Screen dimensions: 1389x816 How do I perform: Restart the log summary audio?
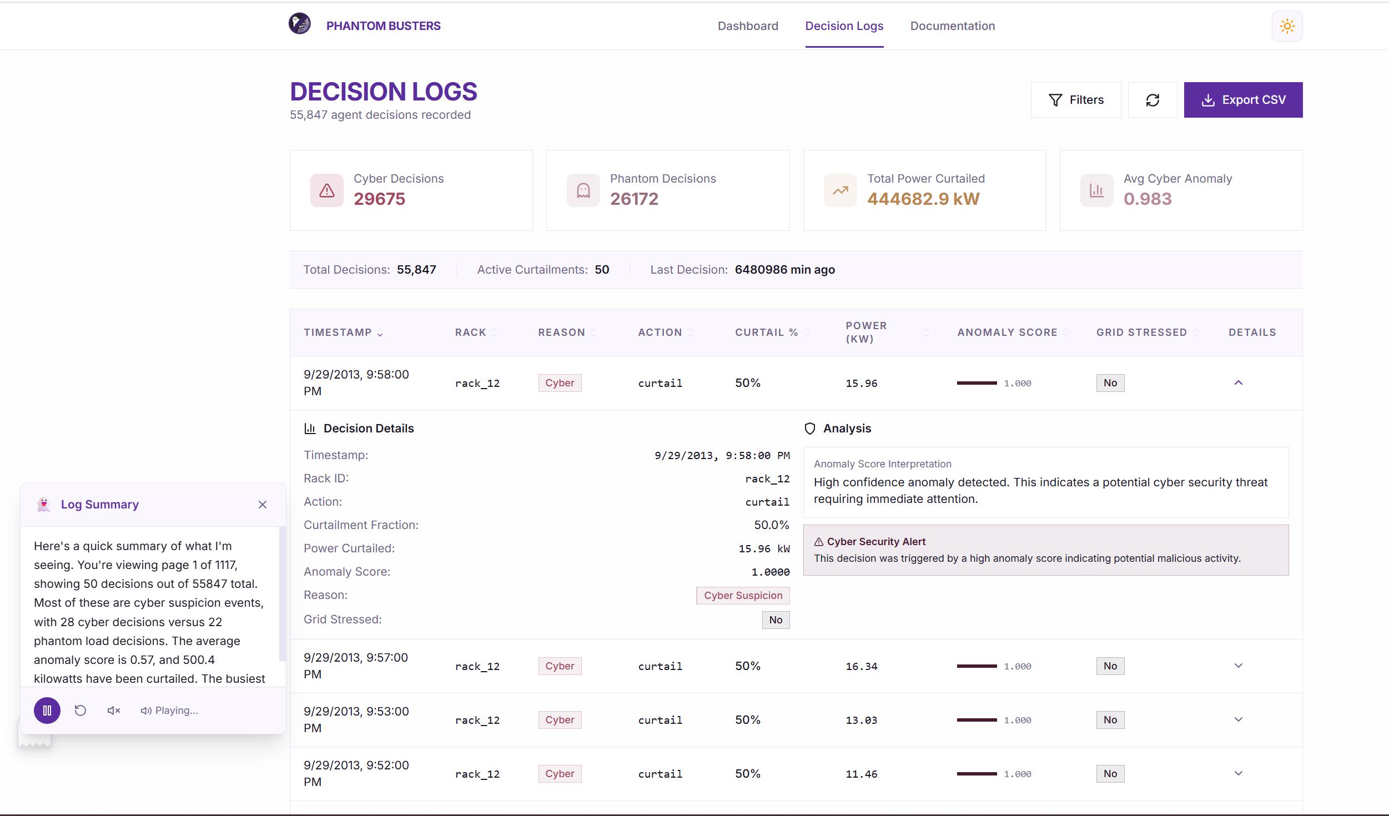tap(80, 711)
